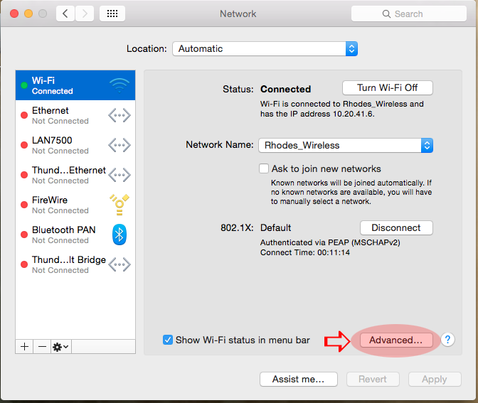478x403 pixels.
Task: Click the Apply button
Action: (x=435, y=379)
